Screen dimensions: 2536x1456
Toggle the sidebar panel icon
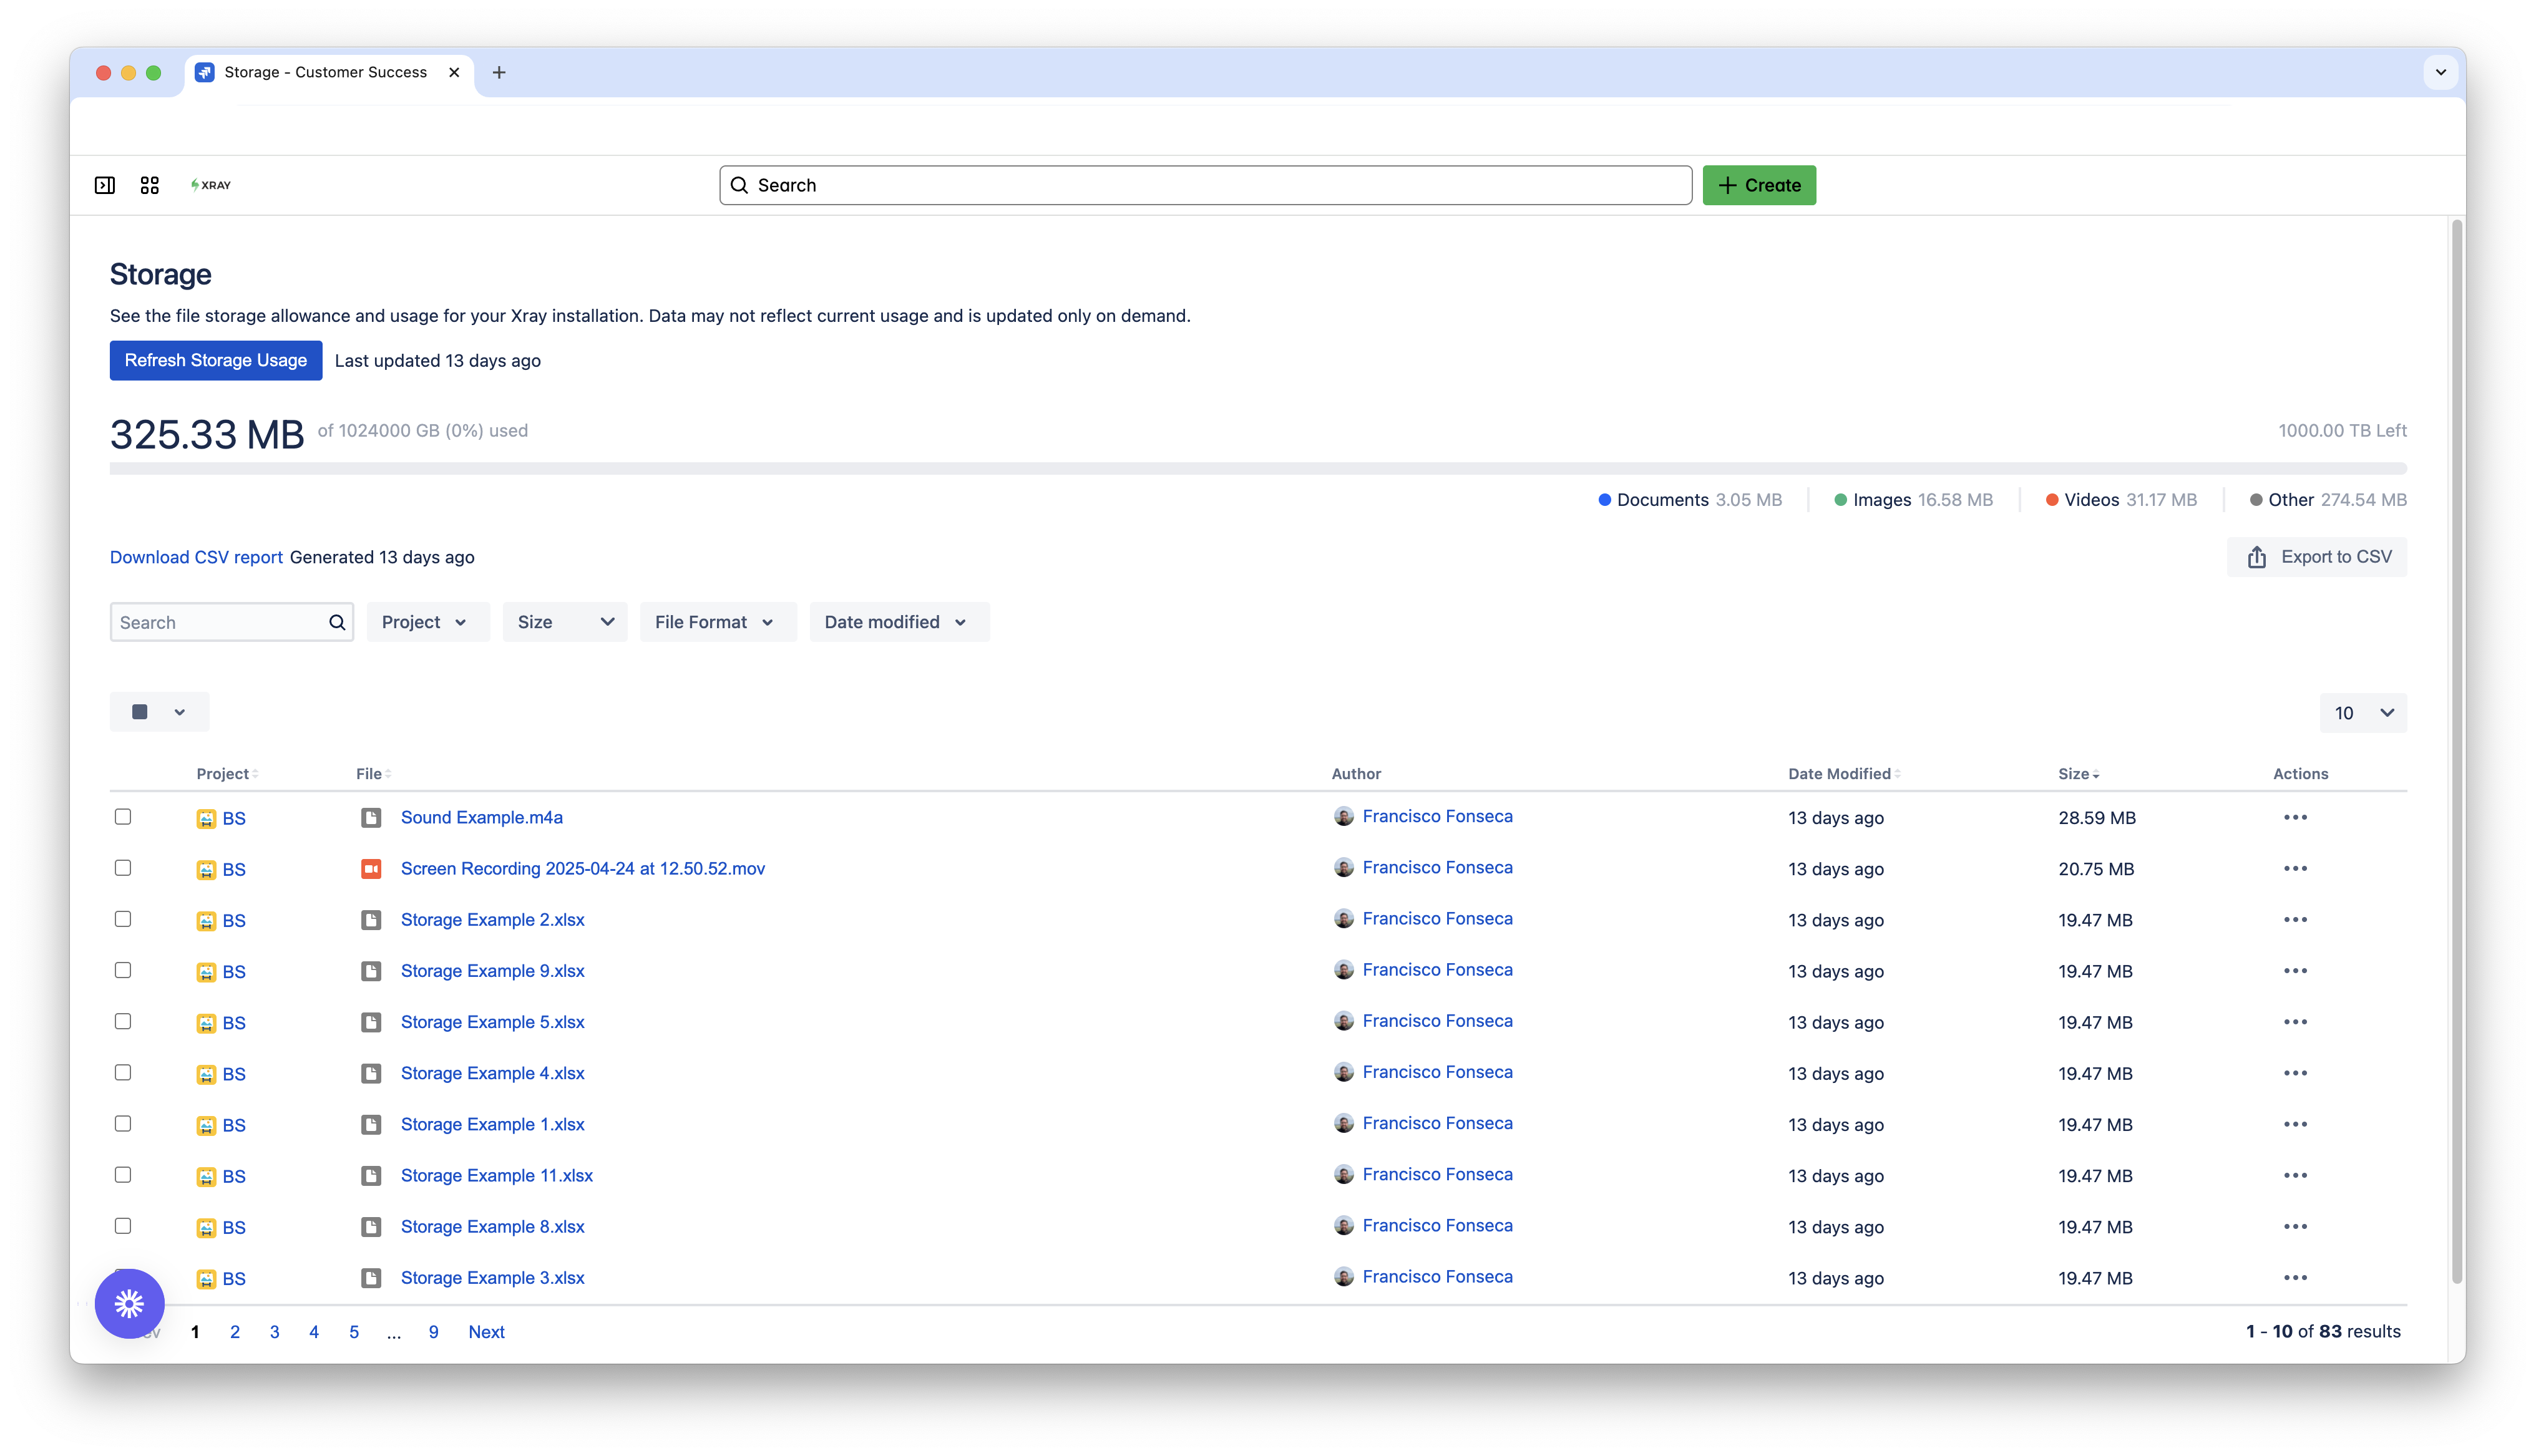[x=104, y=185]
